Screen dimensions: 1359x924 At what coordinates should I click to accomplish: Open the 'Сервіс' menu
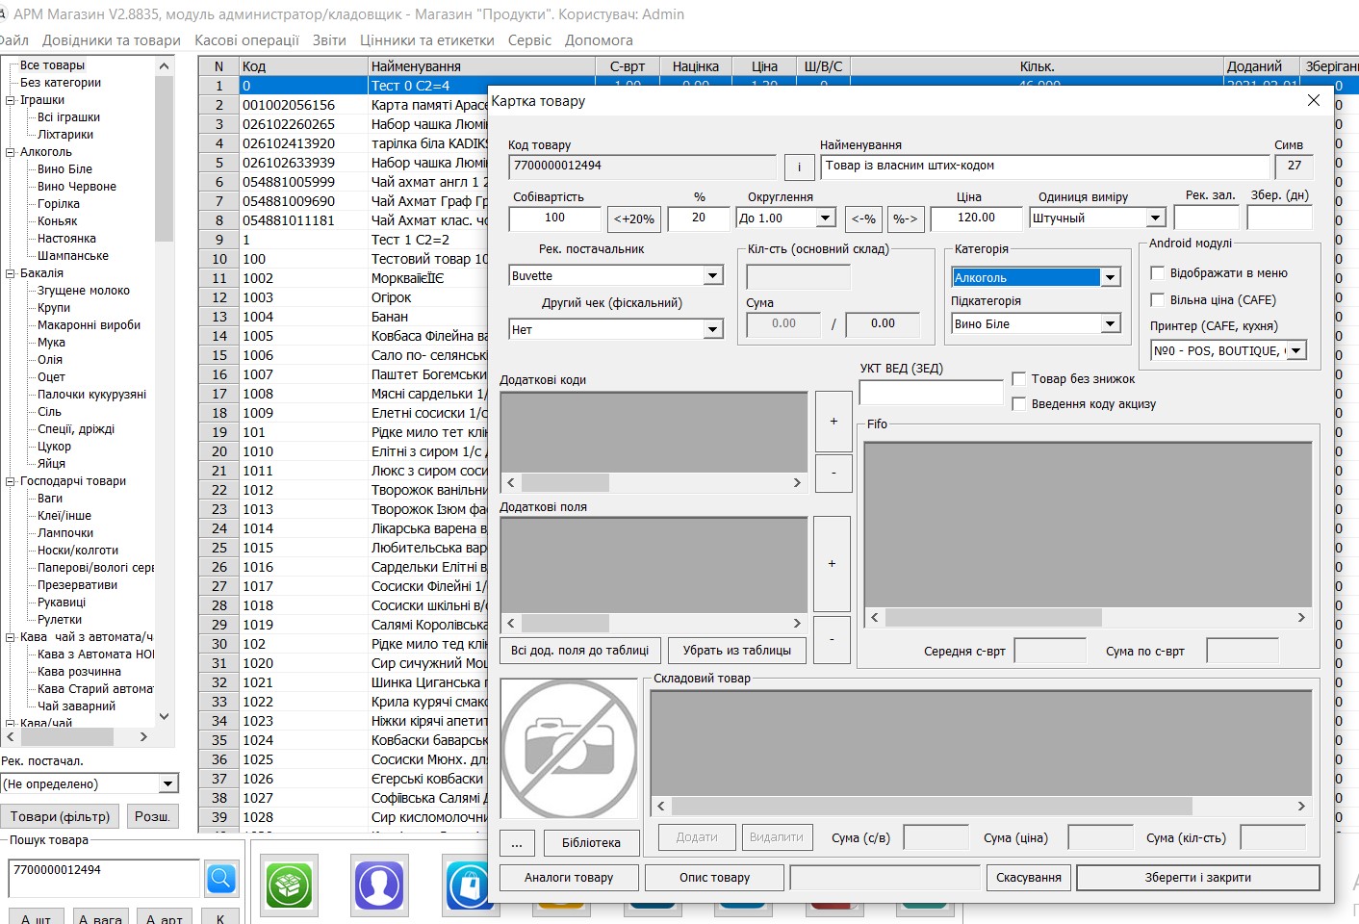pyautogui.click(x=529, y=40)
